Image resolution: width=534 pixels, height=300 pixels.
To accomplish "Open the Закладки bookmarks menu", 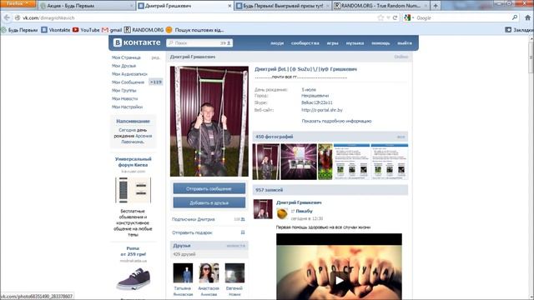I will tap(520, 30).
